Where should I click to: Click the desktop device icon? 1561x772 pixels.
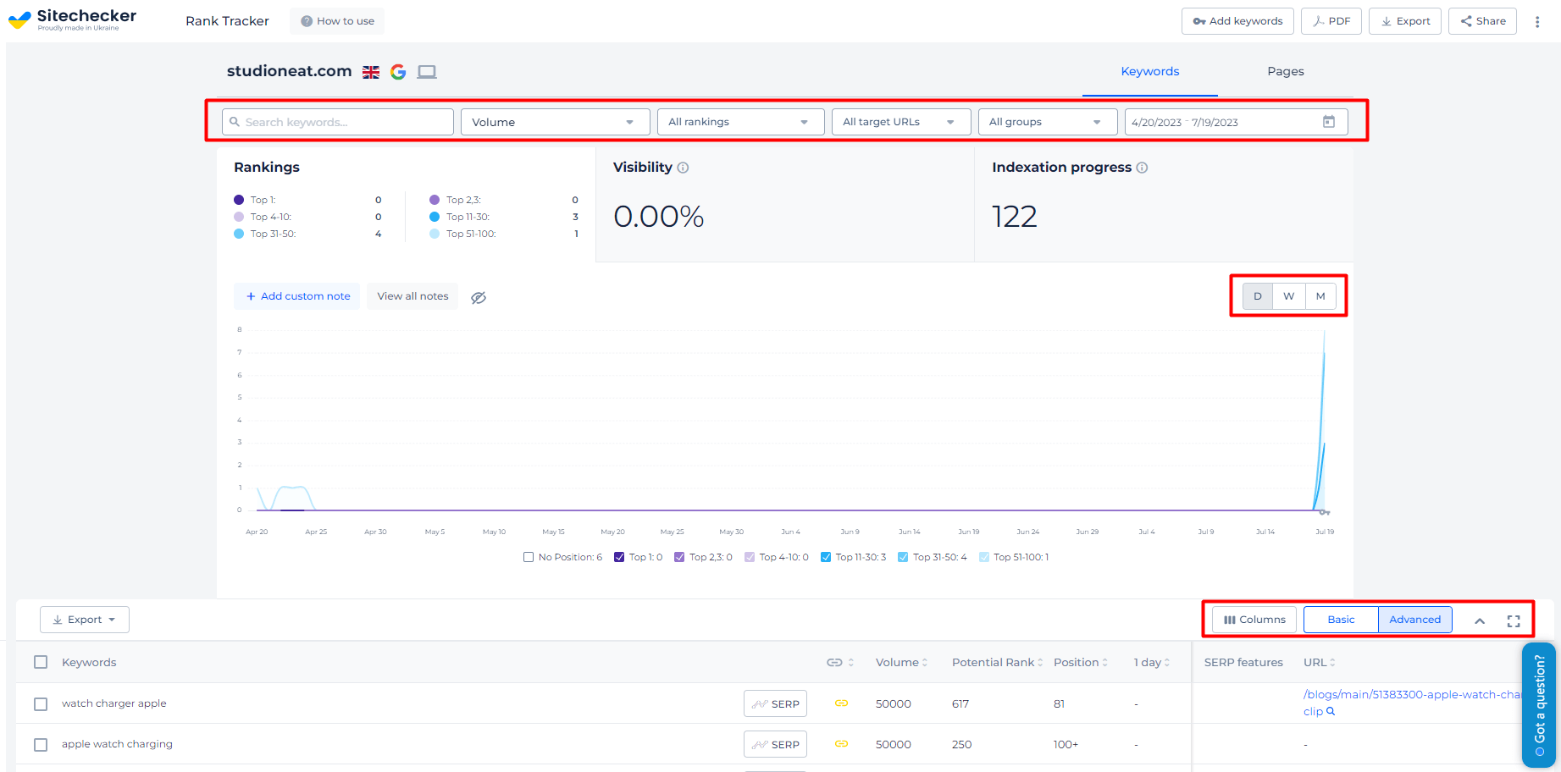point(427,72)
